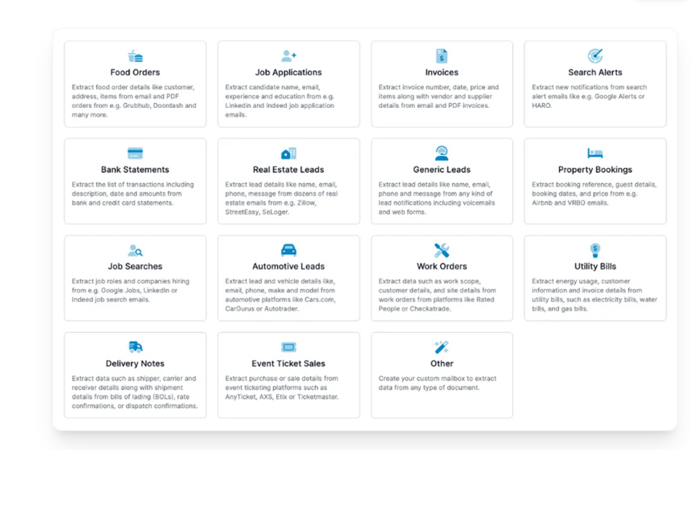Click the Real Estate Leads house icon

(x=289, y=153)
